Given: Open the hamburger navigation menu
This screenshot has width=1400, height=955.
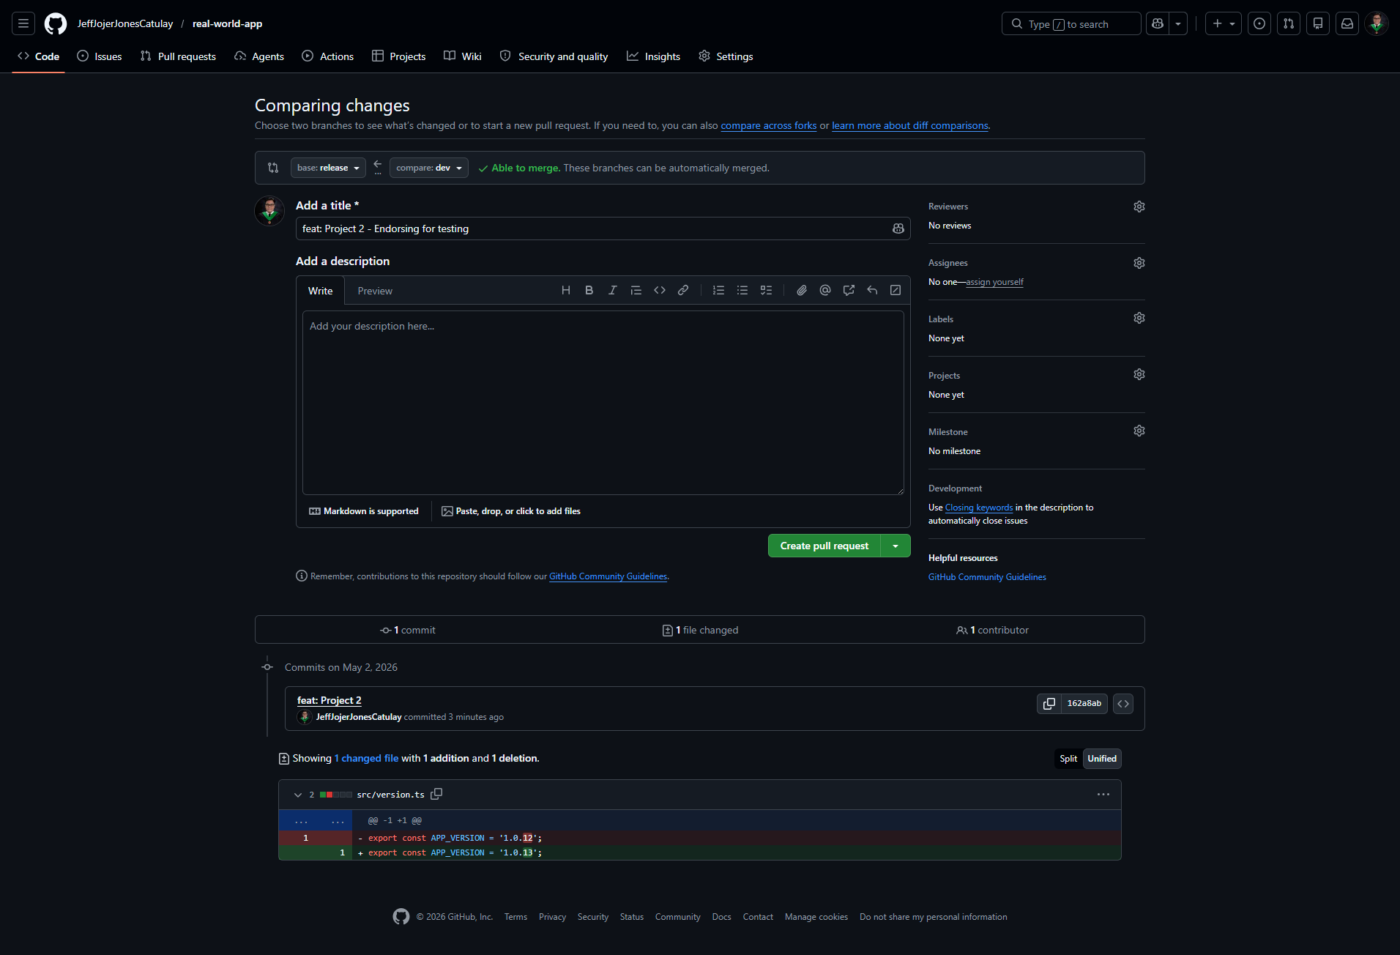Looking at the screenshot, I should click(23, 23).
